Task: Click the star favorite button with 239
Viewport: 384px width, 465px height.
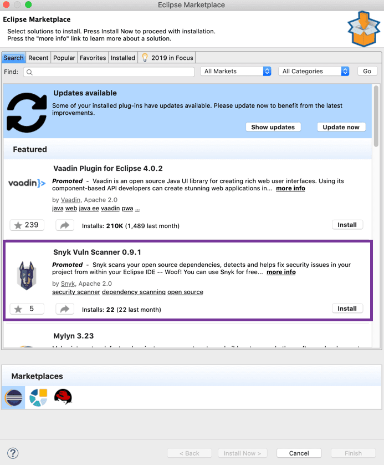Action: point(27,225)
